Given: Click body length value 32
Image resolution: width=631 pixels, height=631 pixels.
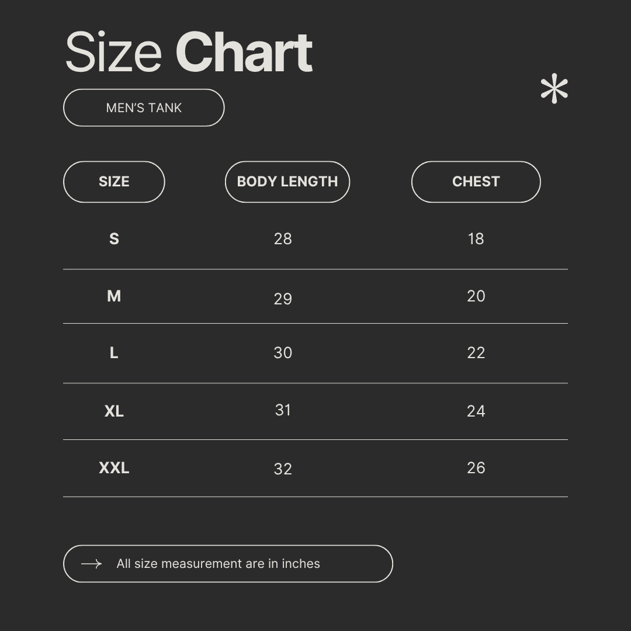Looking at the screenshot, I should coord(283,469).
